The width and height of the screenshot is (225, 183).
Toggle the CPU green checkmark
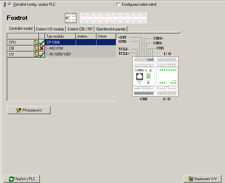coord(42,42)
